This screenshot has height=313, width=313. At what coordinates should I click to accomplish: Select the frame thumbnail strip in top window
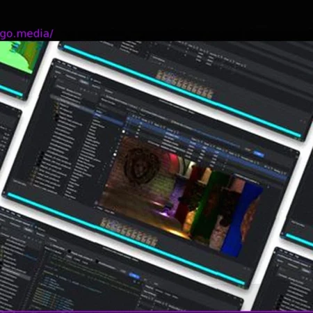(184, 84)
